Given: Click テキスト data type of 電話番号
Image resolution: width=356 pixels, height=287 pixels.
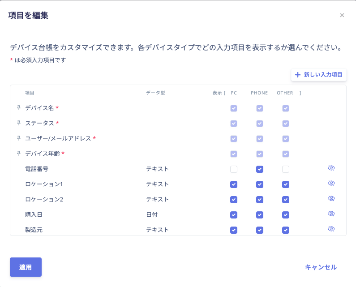Looking at the screenshot, I should click(157, 169).
